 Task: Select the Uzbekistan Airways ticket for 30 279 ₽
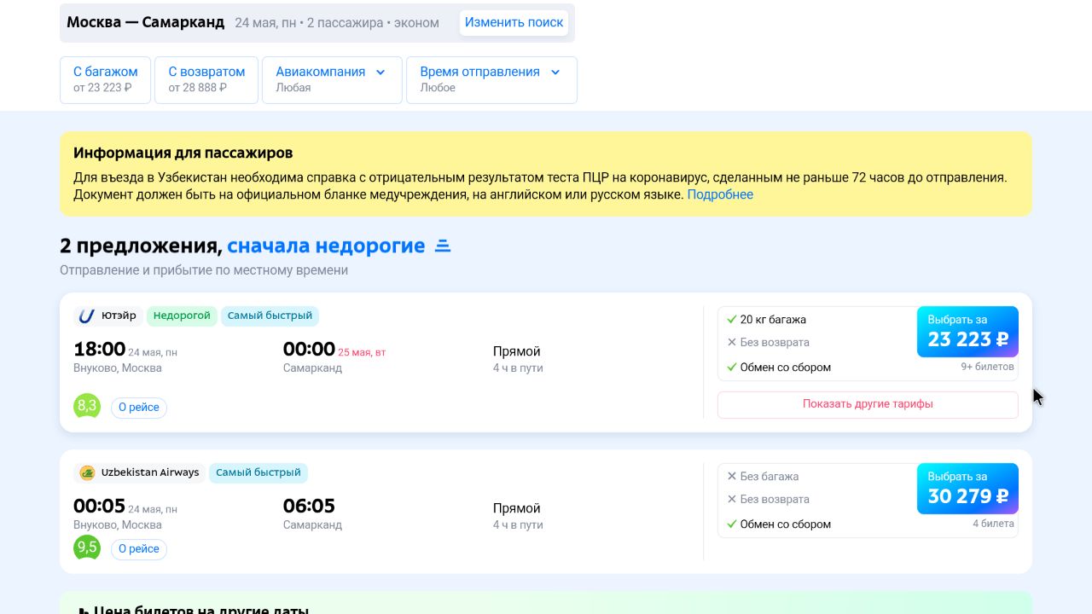click(967, 489)
